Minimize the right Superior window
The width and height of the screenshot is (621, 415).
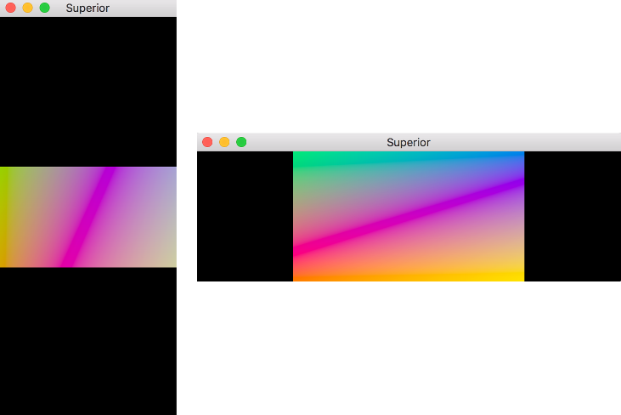224,142
